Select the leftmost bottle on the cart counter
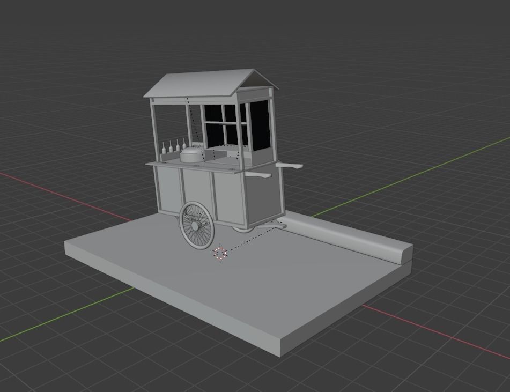Viewport: 510px width, 392px height. [x=164, y=148]
